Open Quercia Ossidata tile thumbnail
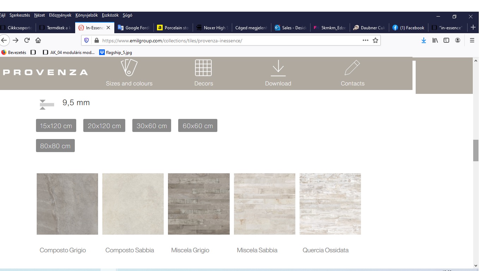The image size is (482, 271). [330, 204]
